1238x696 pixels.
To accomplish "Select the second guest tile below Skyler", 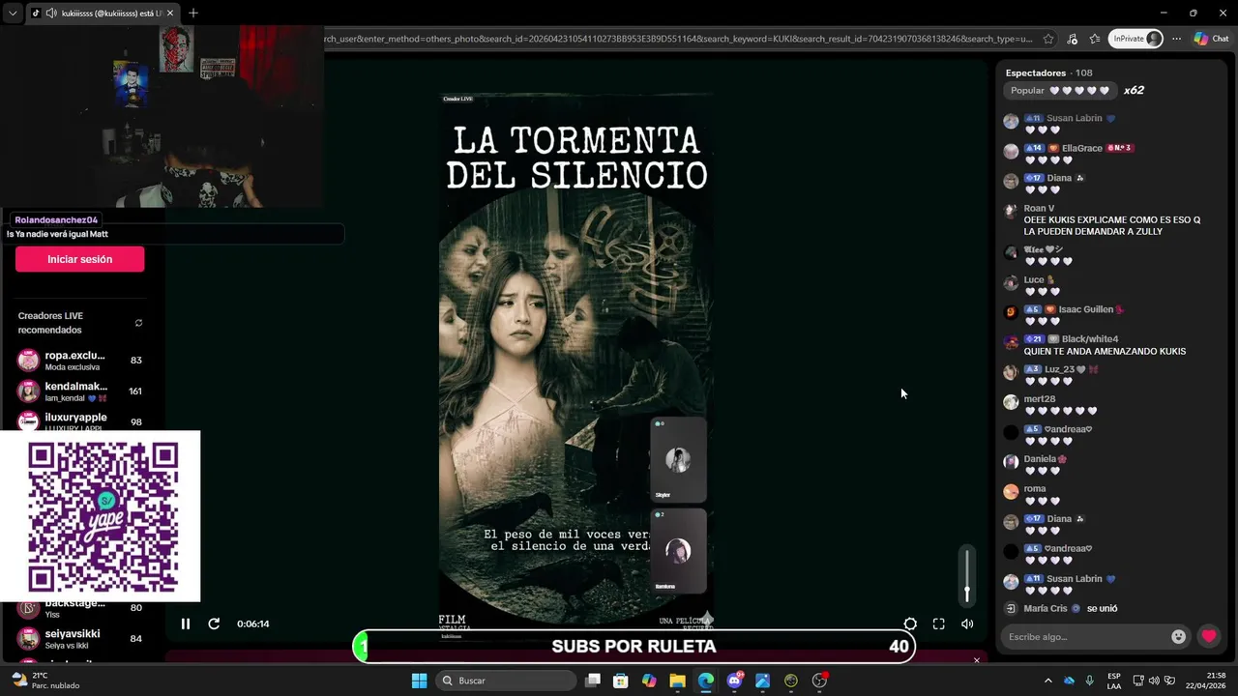I will click(678, 551).
